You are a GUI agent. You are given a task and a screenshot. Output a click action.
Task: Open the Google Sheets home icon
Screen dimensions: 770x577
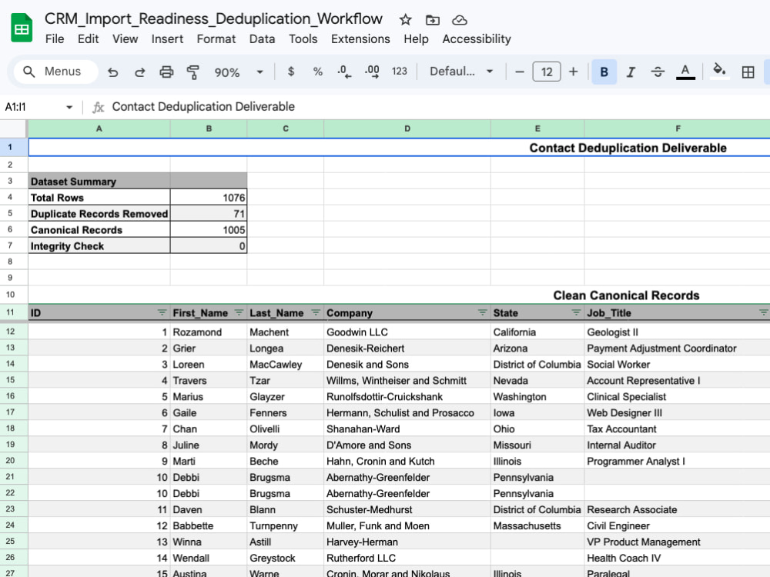click(22, 28)
